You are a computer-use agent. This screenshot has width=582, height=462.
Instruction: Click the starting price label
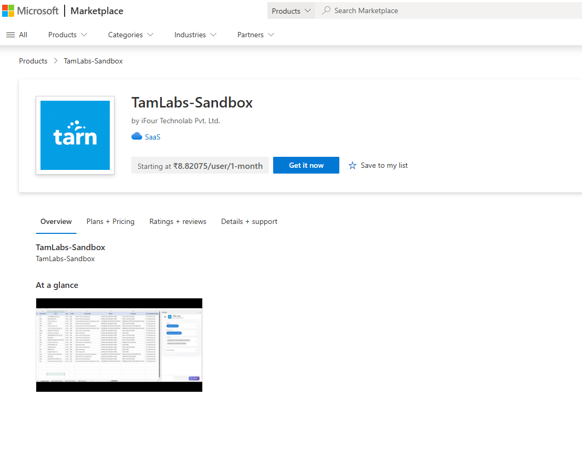coord(200,166)
